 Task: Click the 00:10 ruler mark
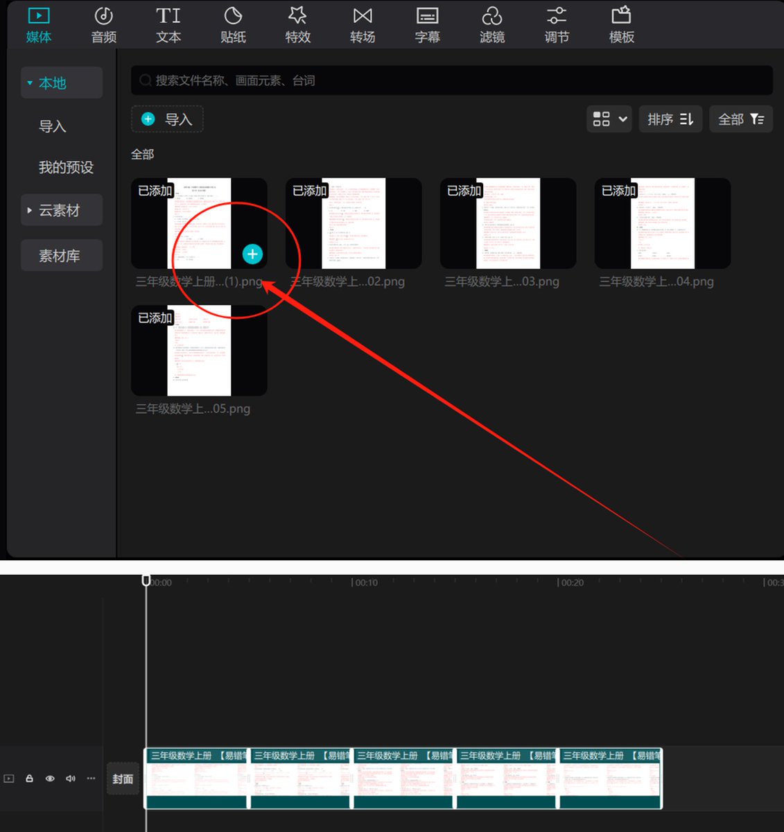[366, 583]
